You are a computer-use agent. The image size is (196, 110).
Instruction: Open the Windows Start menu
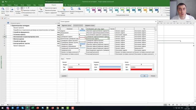pos(2,108)
